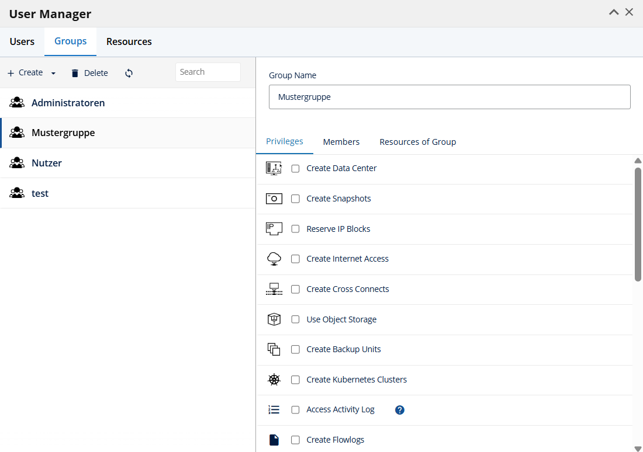Viewport: 643px width, 452px height.
Task: Click the Reserve IP Blocks icon
Action: pos(274,229)
